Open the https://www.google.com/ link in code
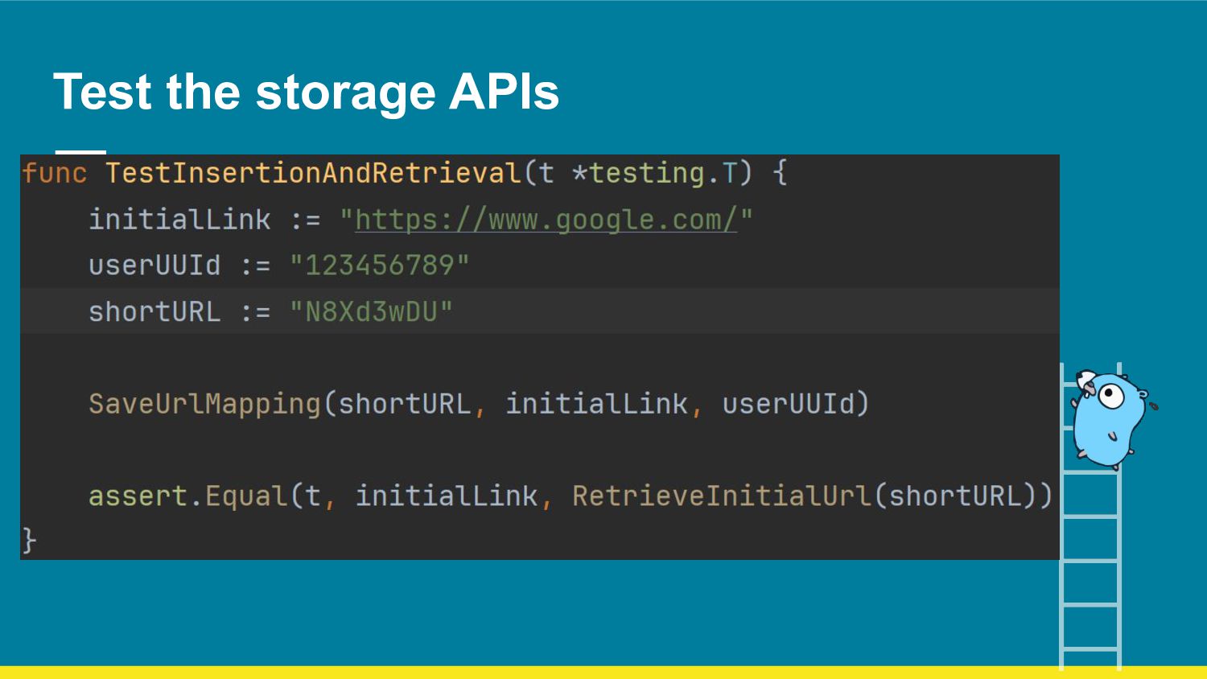This screenshot has width=1207, height=679. click(546, 219)
